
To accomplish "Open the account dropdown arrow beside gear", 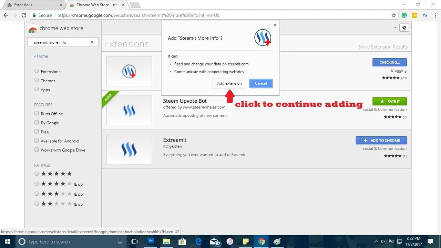I will [x=395, y=28].
